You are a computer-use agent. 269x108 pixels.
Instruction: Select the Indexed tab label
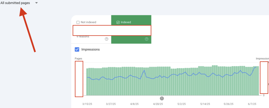click(x=126, y=22)
